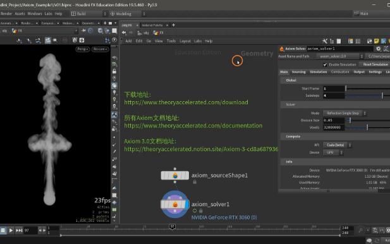Click the lock icon in the viewport toolbar
This screenshot has width=390, height=244.
(x=114, y=71)
